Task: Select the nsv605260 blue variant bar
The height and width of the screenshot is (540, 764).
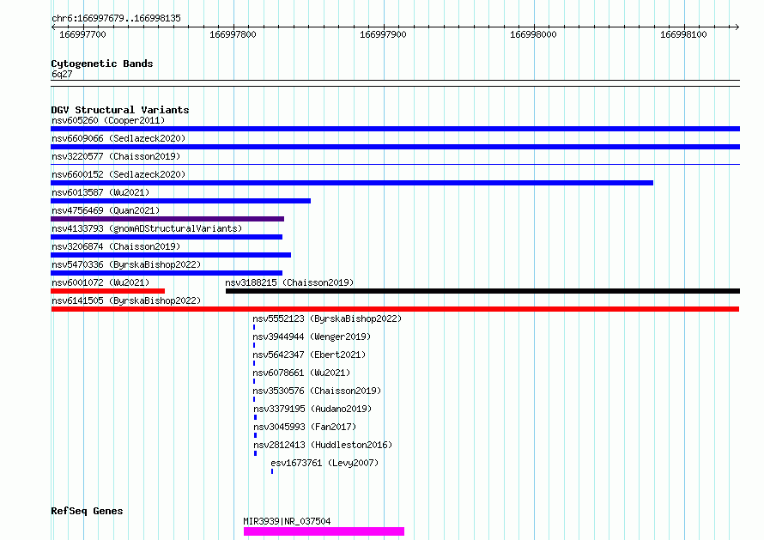Action: coord(395,129)
